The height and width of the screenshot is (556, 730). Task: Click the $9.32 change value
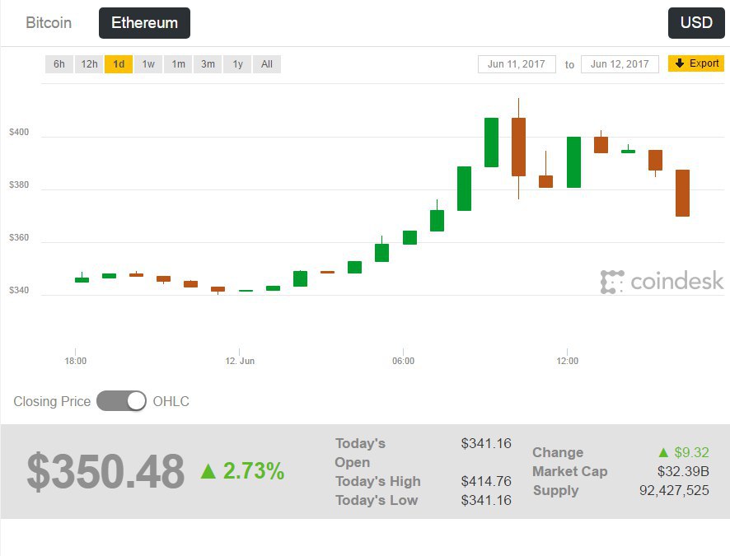point(692,452)
